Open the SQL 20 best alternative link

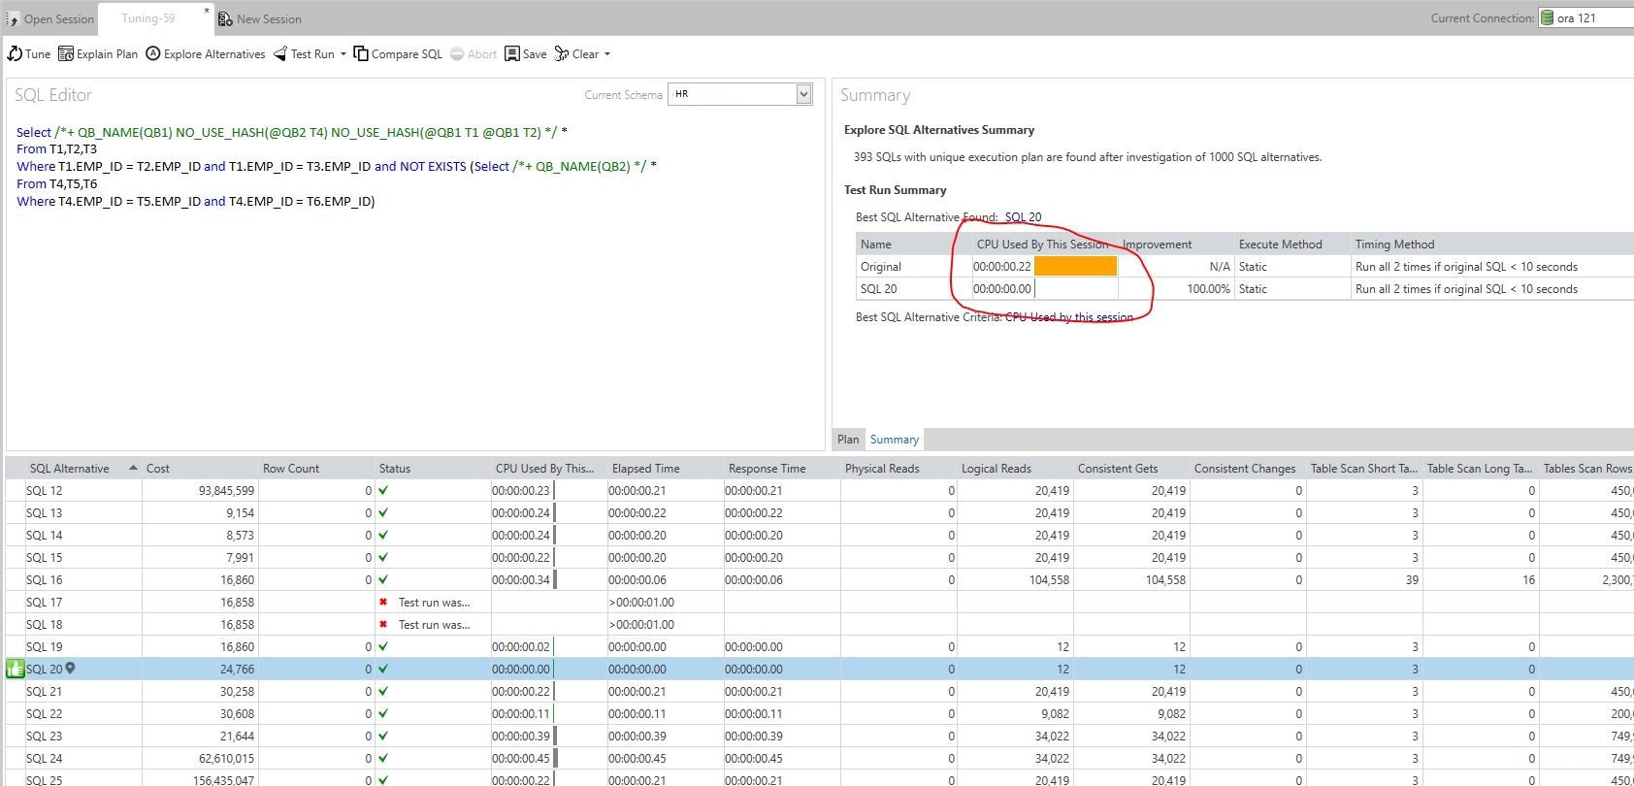click(1023, 217)
